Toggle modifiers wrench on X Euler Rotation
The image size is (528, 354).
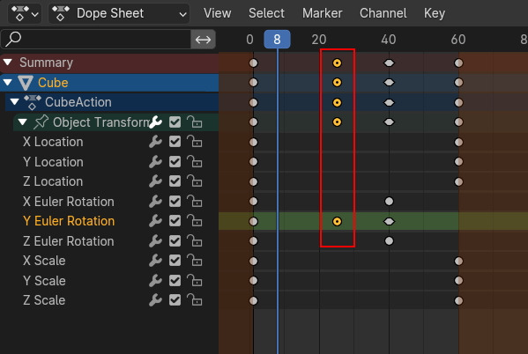(155, 202)
